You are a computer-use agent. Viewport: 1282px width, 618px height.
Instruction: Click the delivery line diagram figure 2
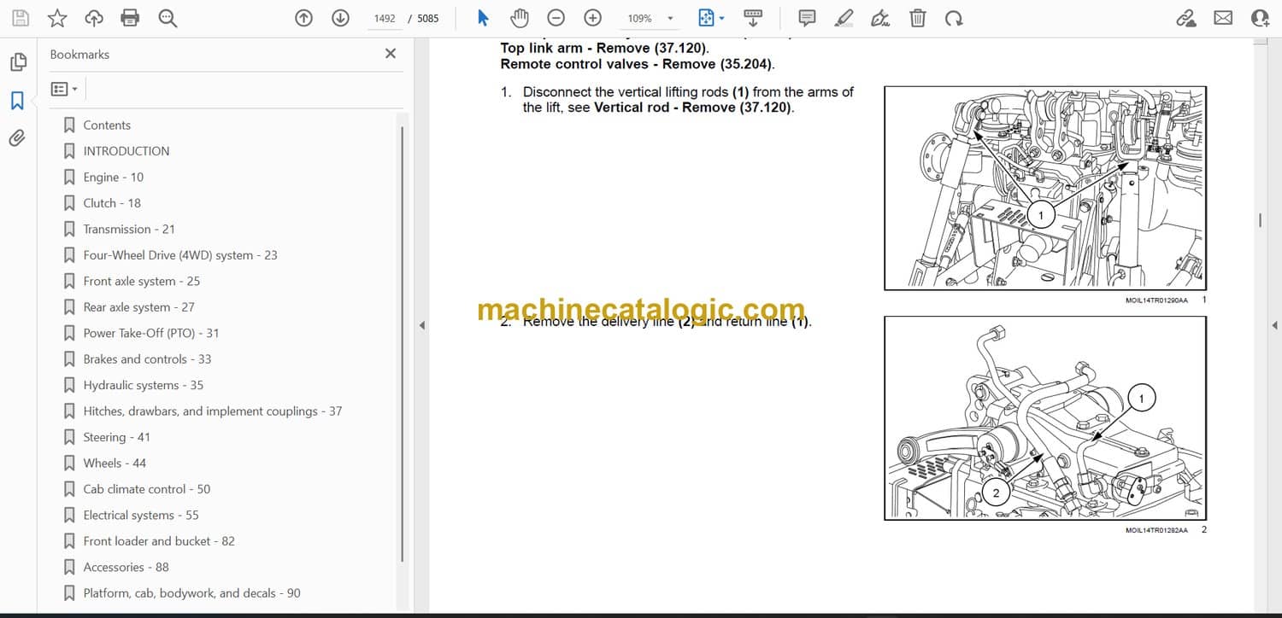pos(1045,418)
